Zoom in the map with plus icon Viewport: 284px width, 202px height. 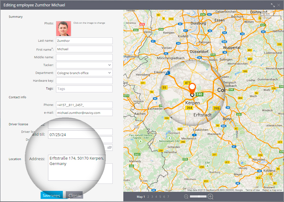tap(210, 196)
